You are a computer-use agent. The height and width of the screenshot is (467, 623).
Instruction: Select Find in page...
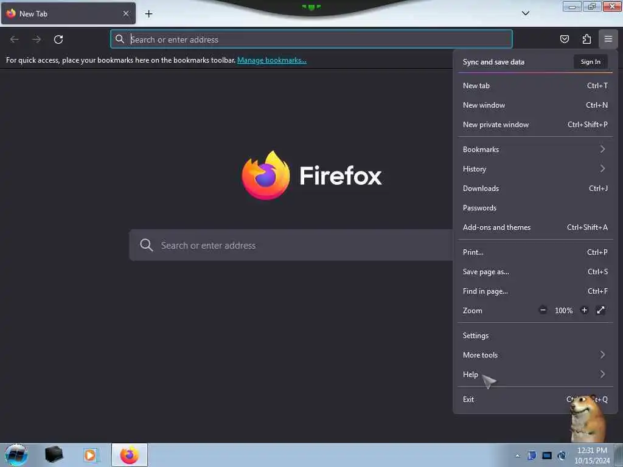point(535,291)
